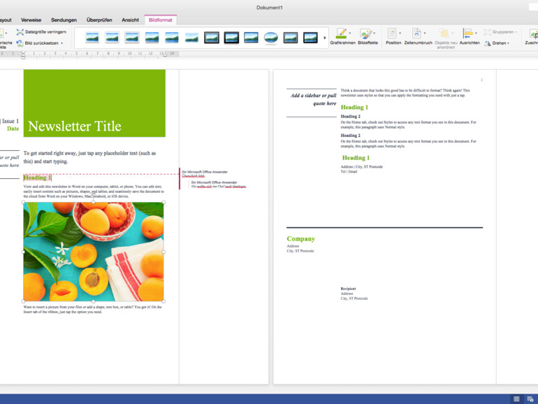This screenshot has height=404, width=538.
Task: Click the Bild zurücksetzen reset icon
Action: (20, 43)
